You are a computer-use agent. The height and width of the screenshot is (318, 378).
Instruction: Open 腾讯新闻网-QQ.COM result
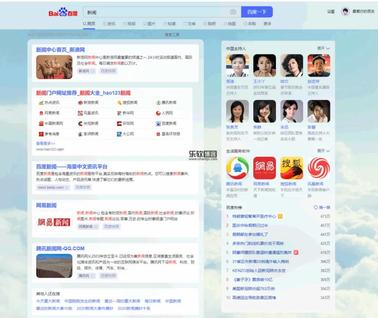60,248
